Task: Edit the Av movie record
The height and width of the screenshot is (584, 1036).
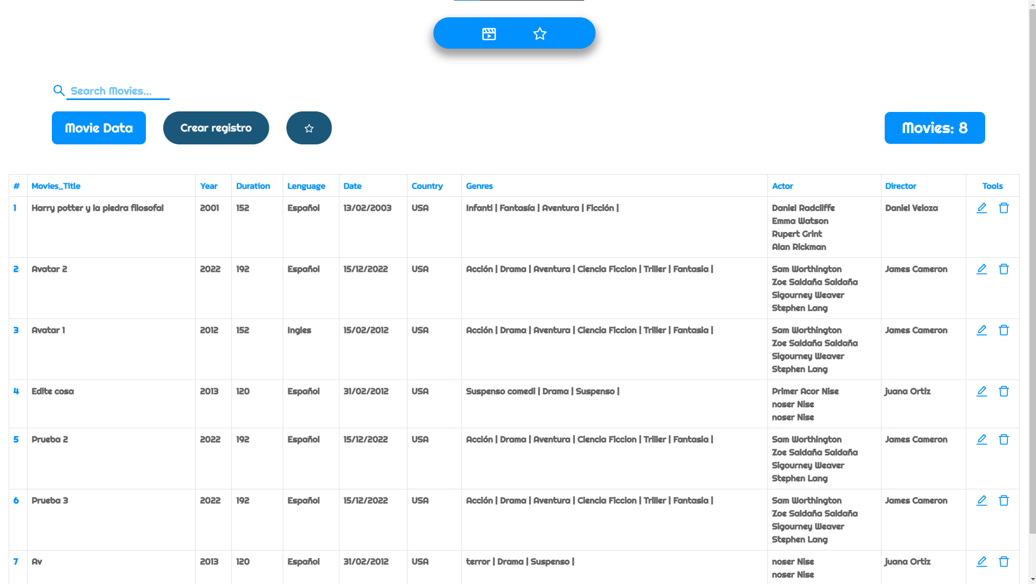Action: coord(981,562)
